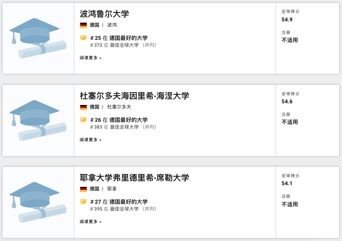Viewport: 342px width, 241px height.
Task: Select the #25 在 德国最好的大学 ranking link
Action: (x=119, y=38)
